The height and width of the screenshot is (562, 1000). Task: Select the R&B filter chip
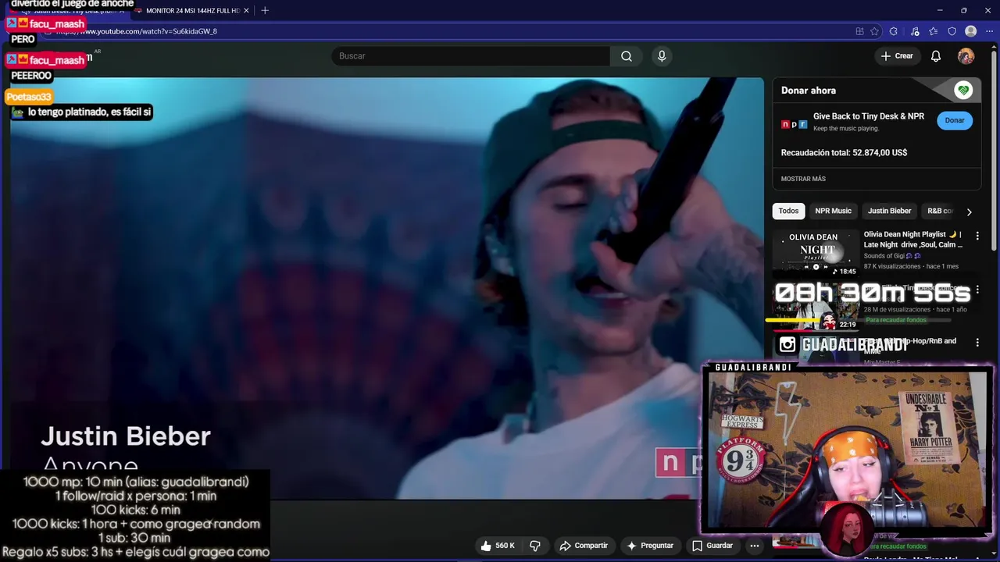point(939,211)
